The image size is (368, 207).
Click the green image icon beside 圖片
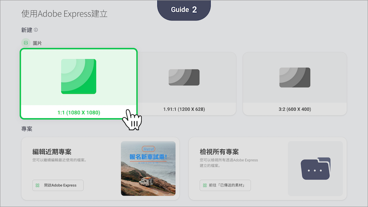(x=26, y=43)
